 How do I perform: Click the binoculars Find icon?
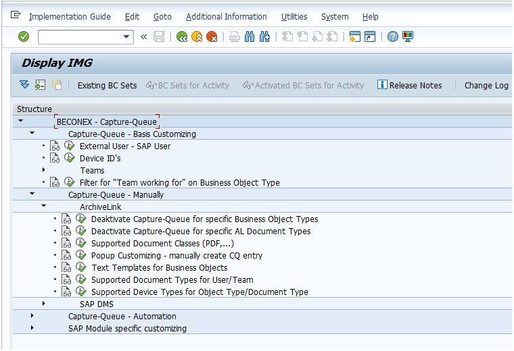(250, 36)
